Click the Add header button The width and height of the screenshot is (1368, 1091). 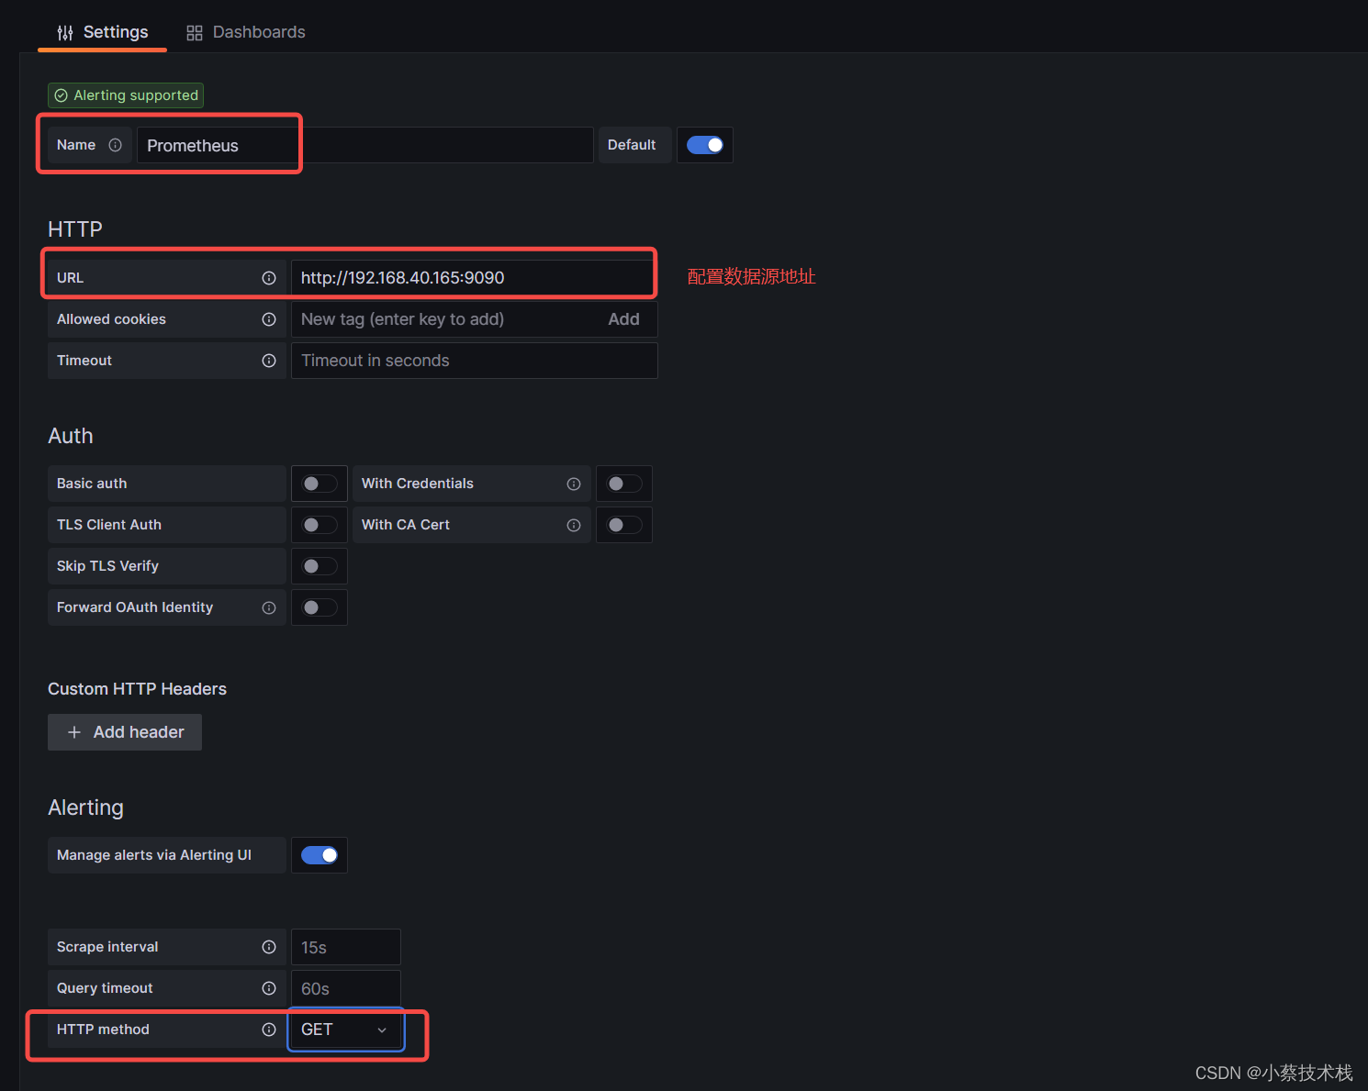click(x=125, y=732)
